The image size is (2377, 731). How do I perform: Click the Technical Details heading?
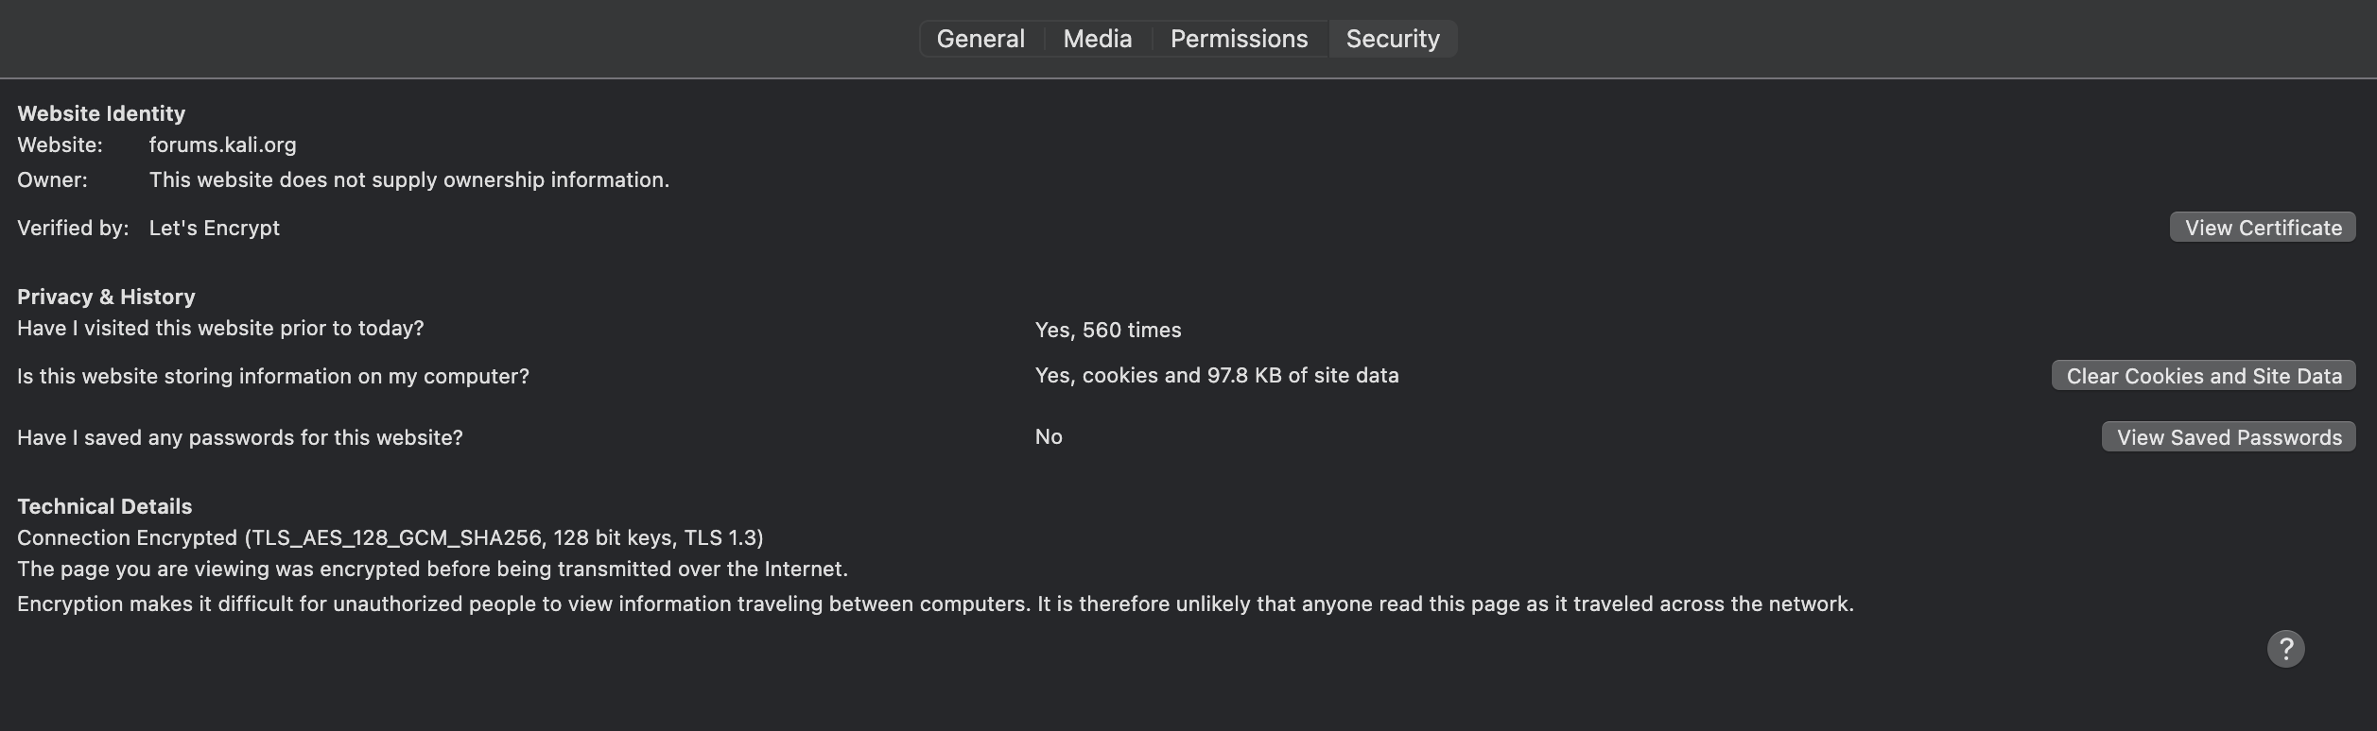(x=104, y=507)
